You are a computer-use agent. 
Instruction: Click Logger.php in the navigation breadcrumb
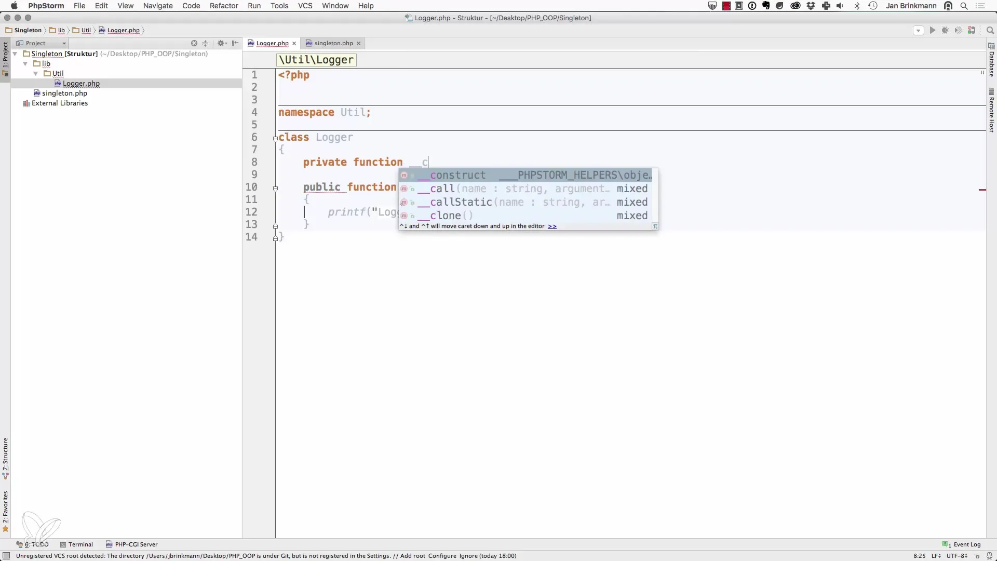coord(119,30)
